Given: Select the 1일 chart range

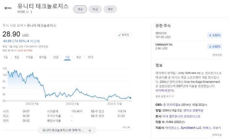Looking at the screenshot, I should click(6, 57).
